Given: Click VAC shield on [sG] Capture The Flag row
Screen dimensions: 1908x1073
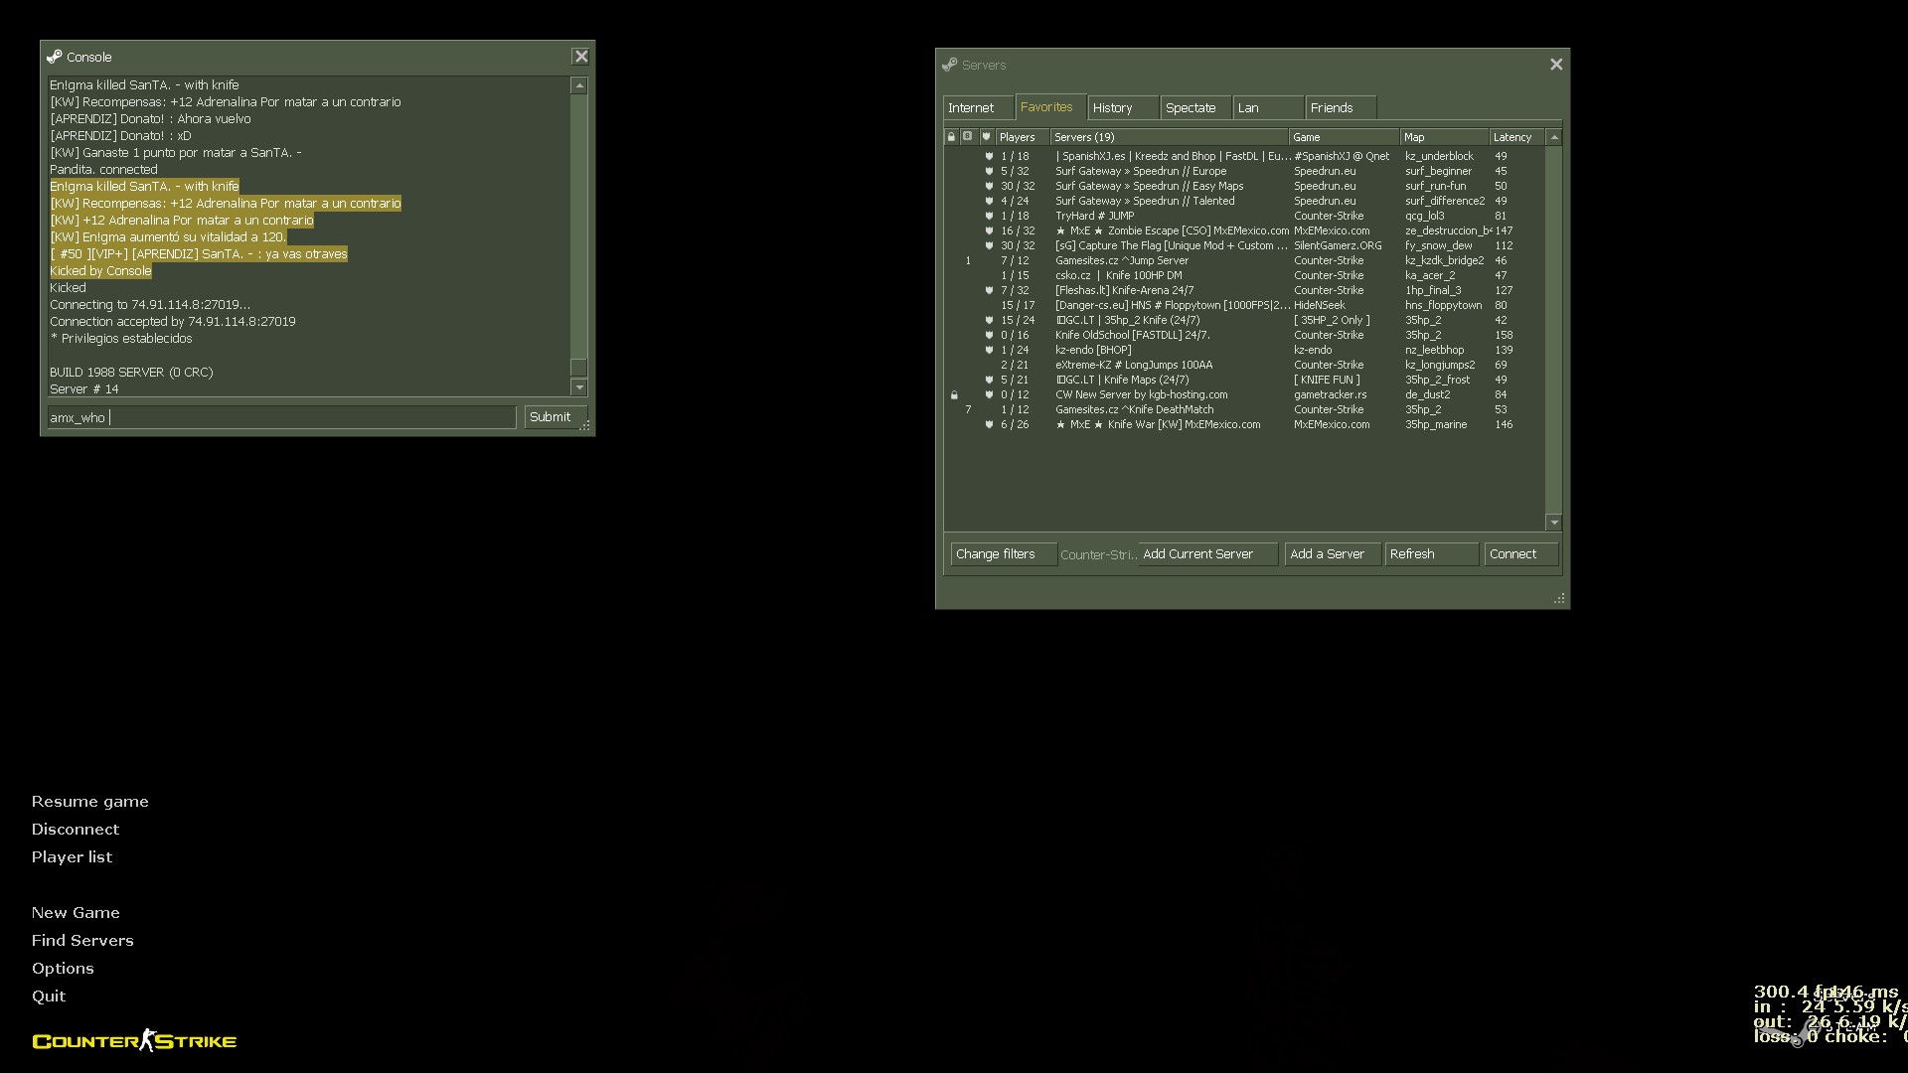Looking at the screenshot, I should tap(989, 245).
